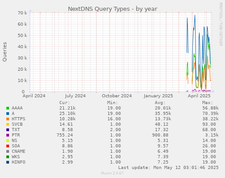This screenshot has width=225, height=178.
Task: Click the Avg: column header
Action: [160, 103]
